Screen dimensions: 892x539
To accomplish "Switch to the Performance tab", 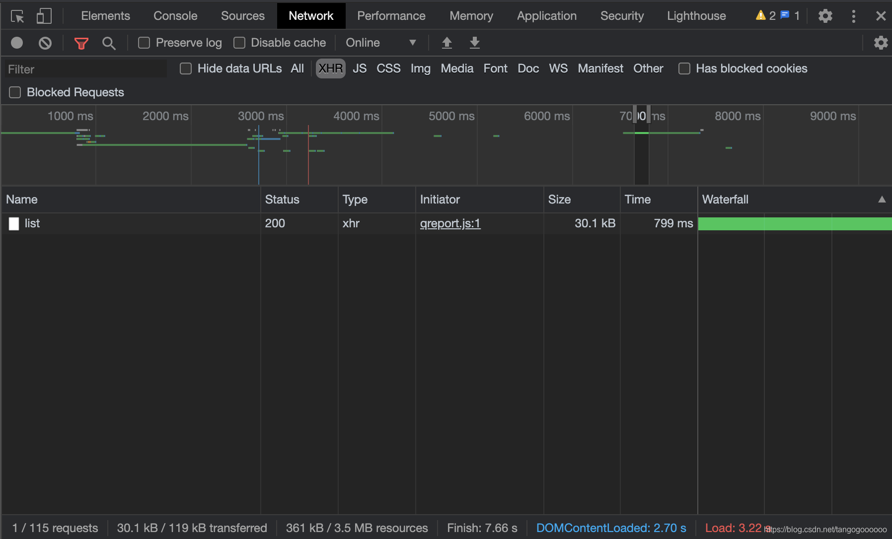I will [x=391, y=16].
